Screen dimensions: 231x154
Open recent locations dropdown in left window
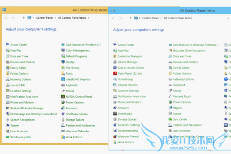(19, 18)
